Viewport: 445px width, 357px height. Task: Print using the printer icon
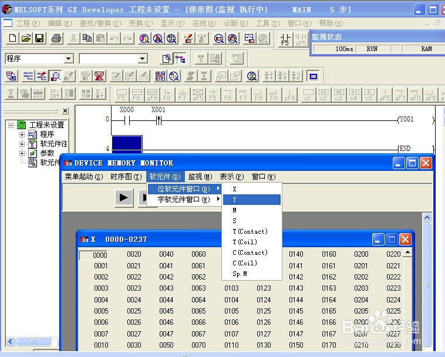coord(56,38)
